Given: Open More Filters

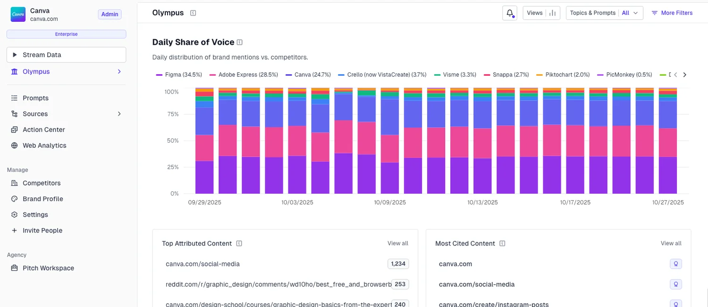Looking at the screenshot, I should pos(672,13).
